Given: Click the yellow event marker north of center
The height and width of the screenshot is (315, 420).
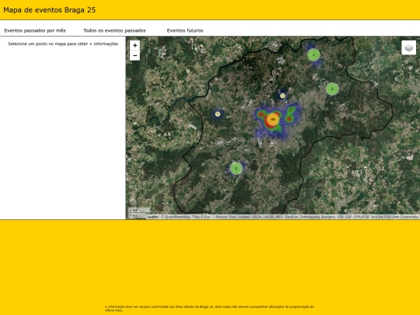Looking at the screenshot, I should tap(282, 96).
